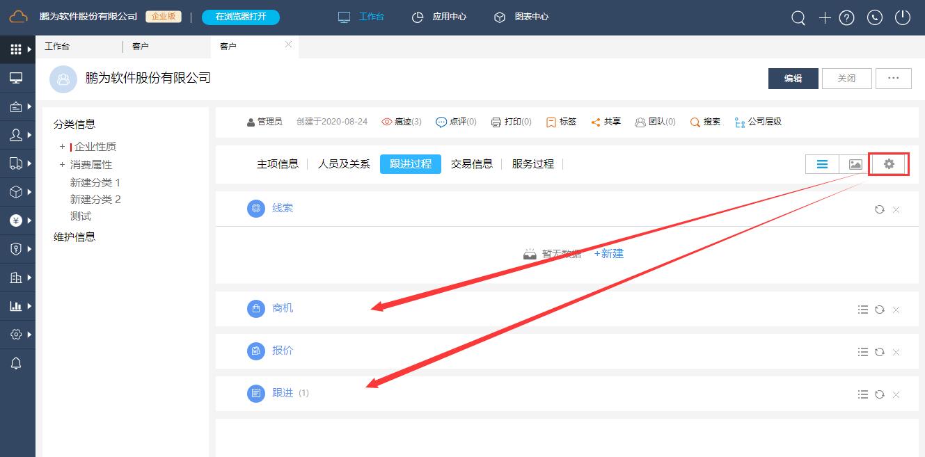Switch to list view layout
Image resolution: width=925 pixels, height=457 pixels.
tap(822, 164)
